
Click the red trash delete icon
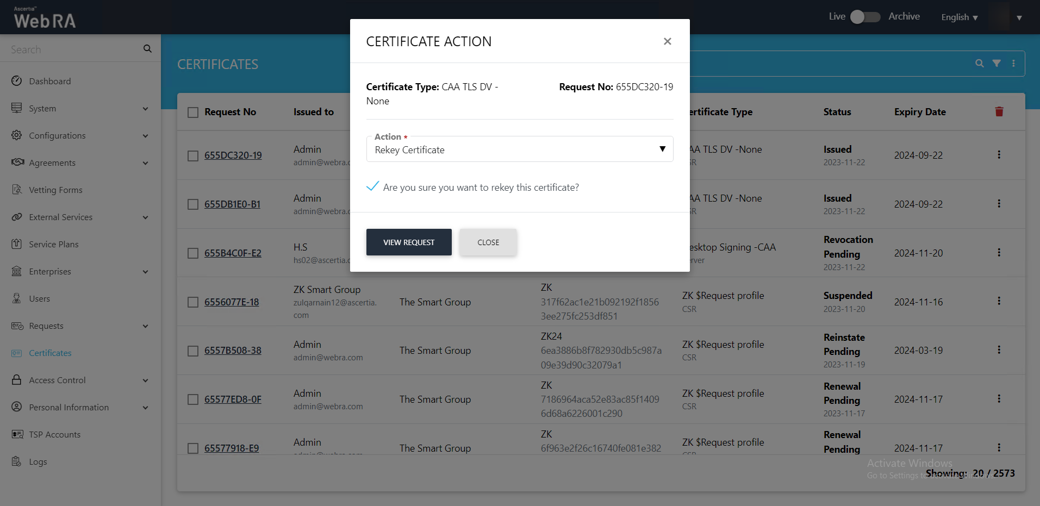click(999, 111)
